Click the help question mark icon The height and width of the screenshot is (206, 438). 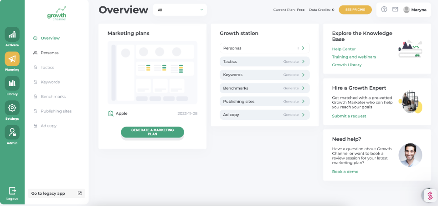point(384,10)
